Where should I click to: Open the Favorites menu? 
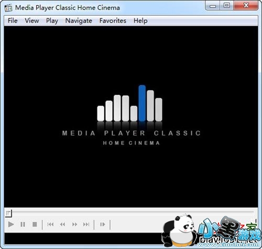tap(113, 20)
